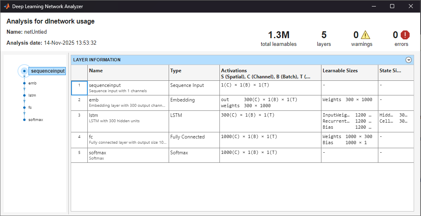Viewport: 421px width, 216px height.
Task: Select row number 5 cell
Action: [x=79, y=155]
